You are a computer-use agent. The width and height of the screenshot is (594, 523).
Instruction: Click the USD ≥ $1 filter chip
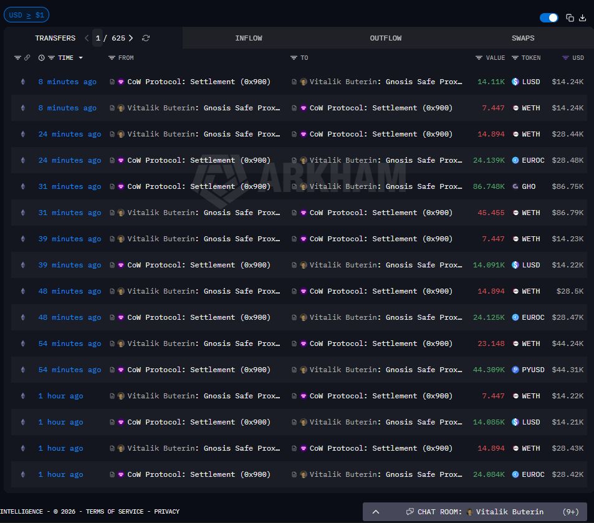pos(26,15)
